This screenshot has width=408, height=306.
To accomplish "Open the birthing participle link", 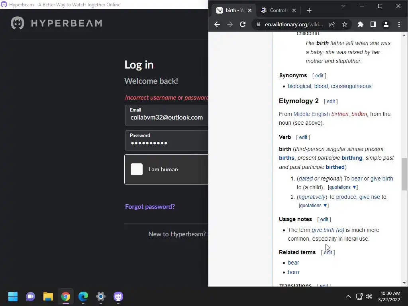I will [352, 158].
